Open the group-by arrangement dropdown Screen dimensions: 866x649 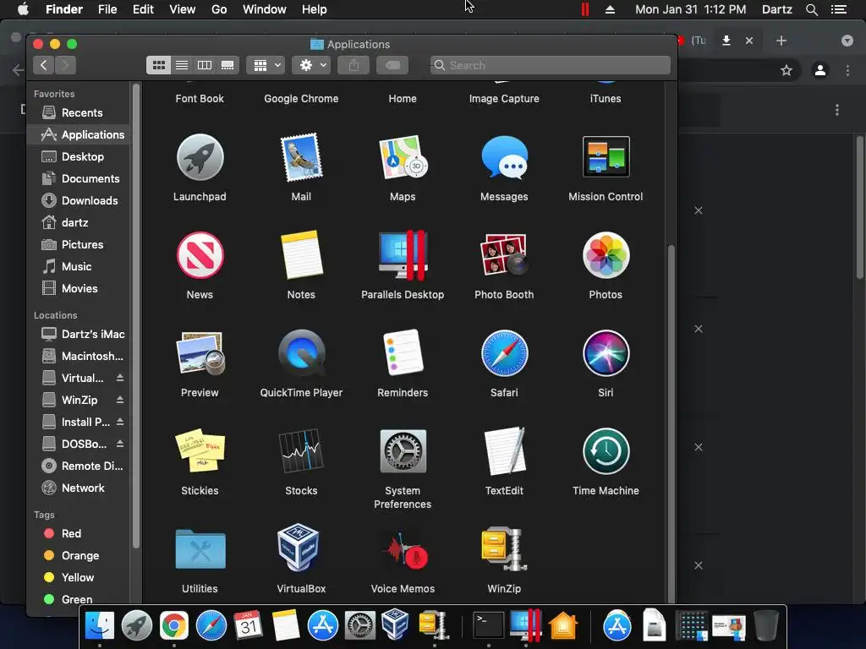266,65
